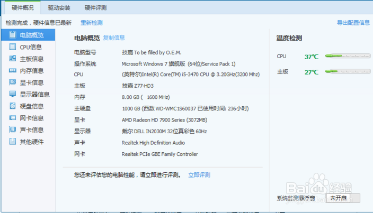Open the 声卡信息 sidebar entry
Image resolution: width=373 pixels, height=213 pixels.
28,130
